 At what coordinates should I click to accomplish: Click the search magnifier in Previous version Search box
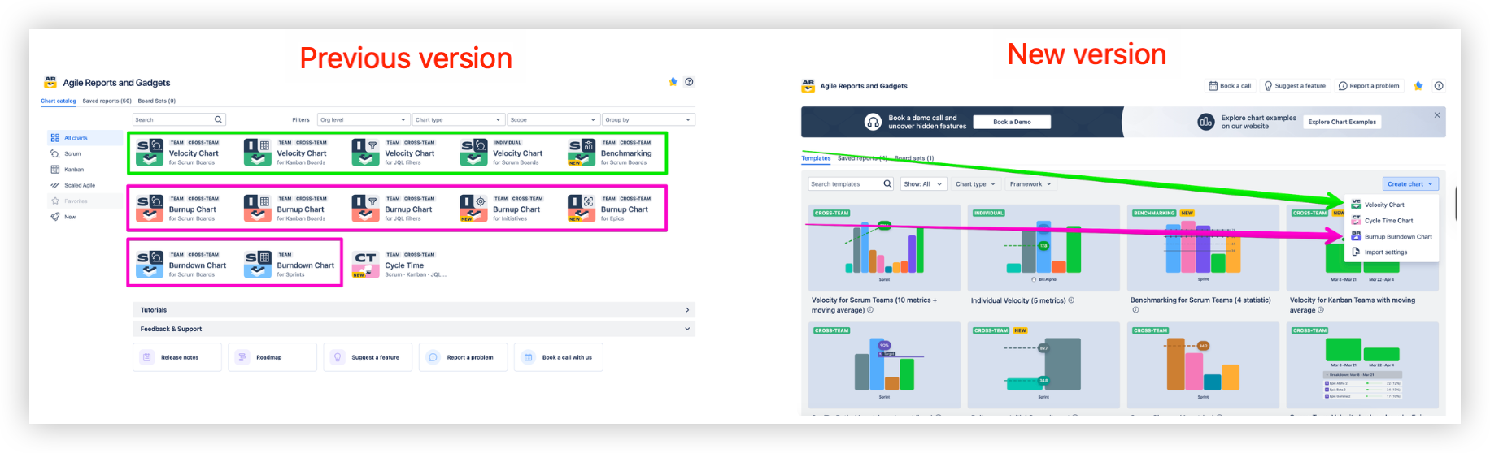218,119
